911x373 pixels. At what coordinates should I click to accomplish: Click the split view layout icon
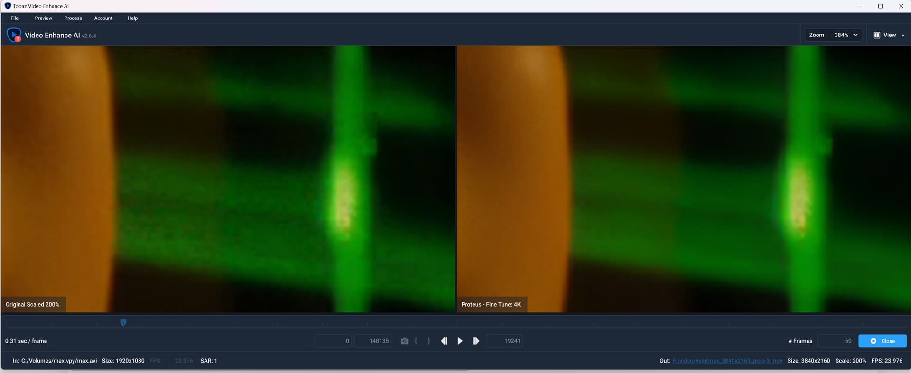877,35
